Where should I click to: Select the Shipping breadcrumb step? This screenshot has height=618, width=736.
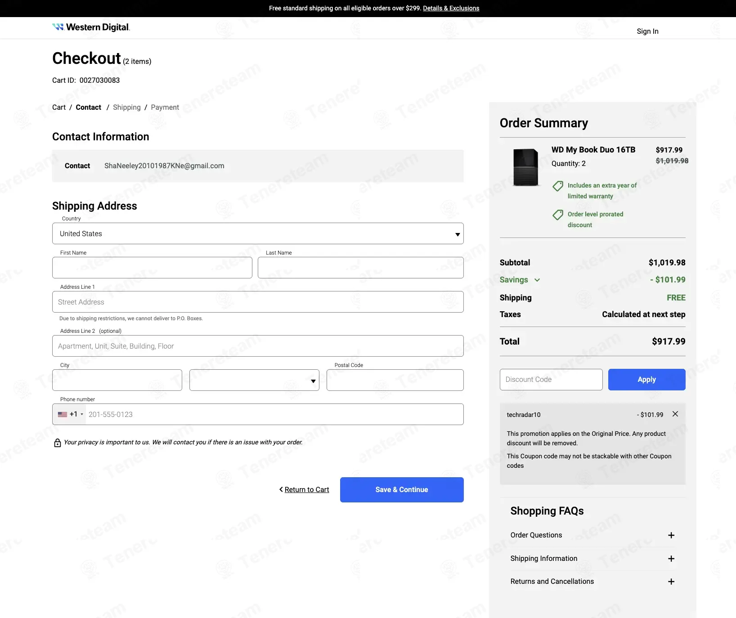127,107
